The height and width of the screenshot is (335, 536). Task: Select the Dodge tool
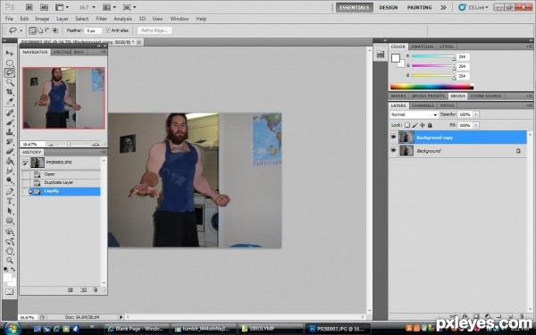click(10, 180)
